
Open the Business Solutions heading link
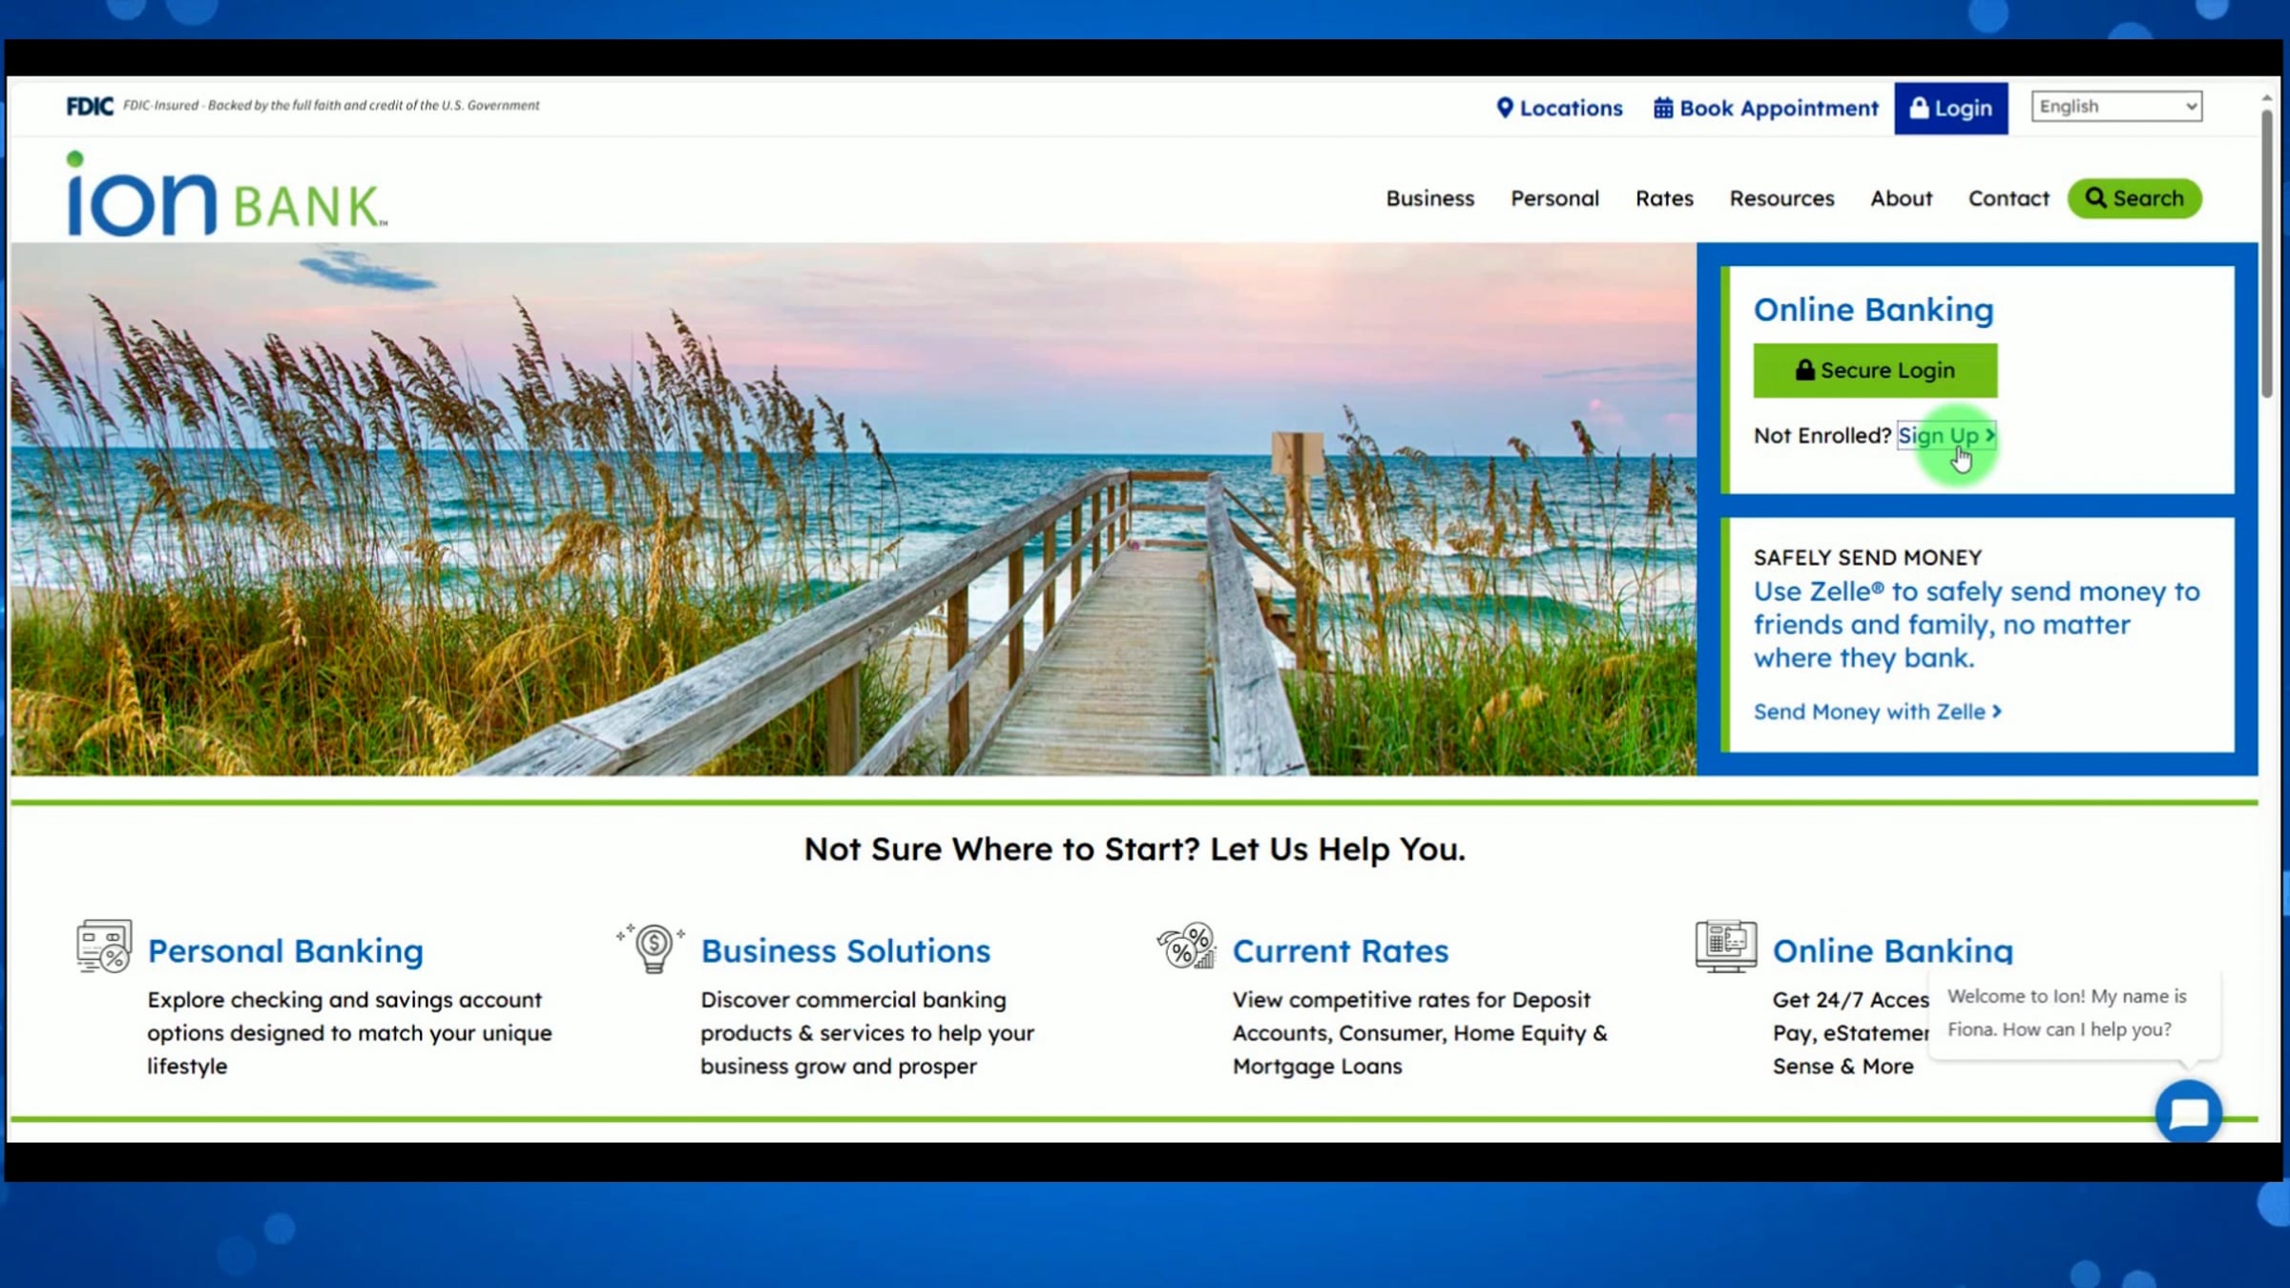(845, 951)
